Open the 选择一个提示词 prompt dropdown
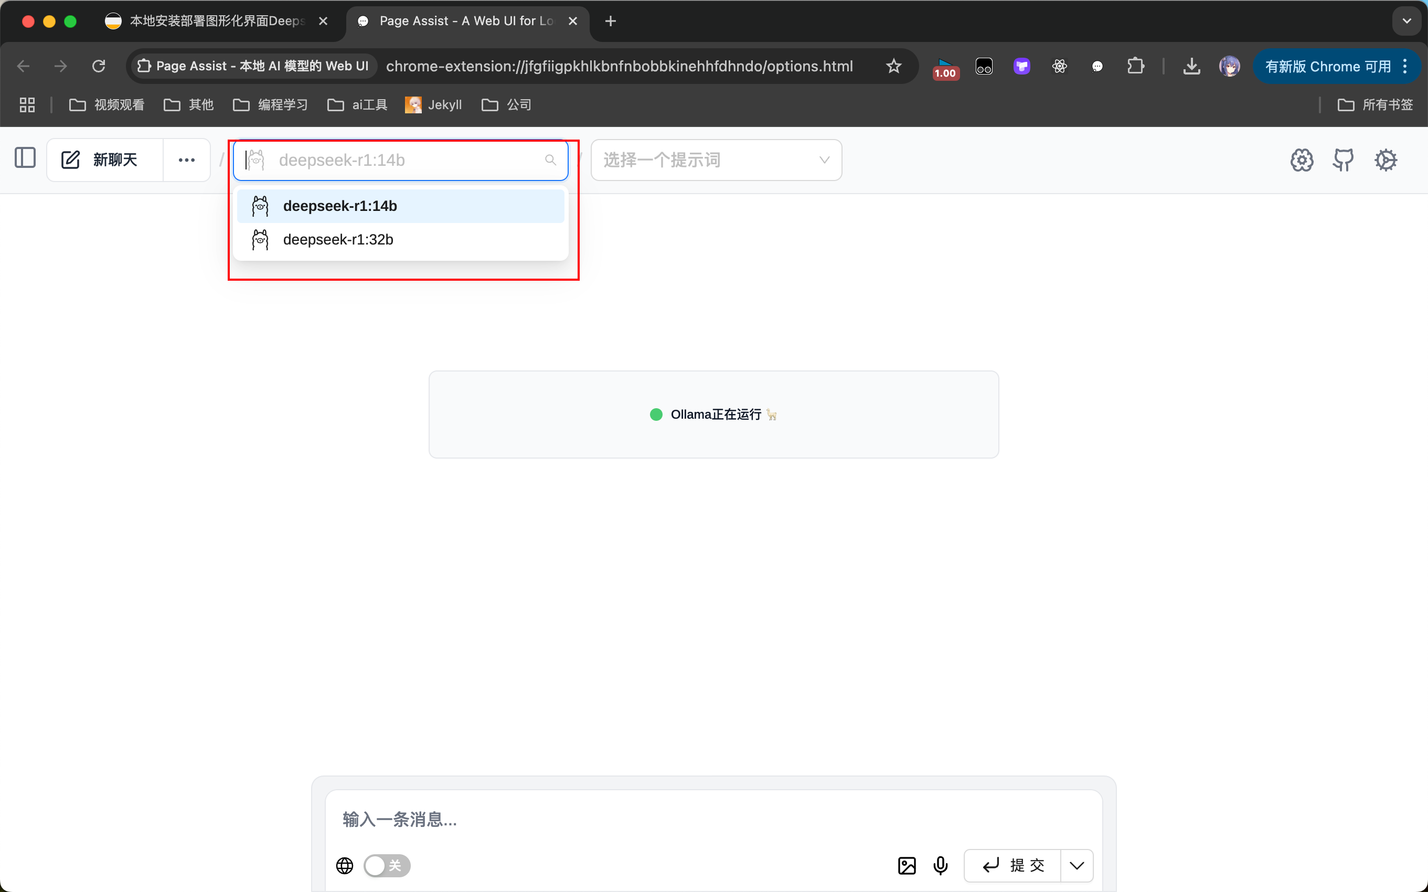Viewport: 1428px width, 892px height. point(716,160)
